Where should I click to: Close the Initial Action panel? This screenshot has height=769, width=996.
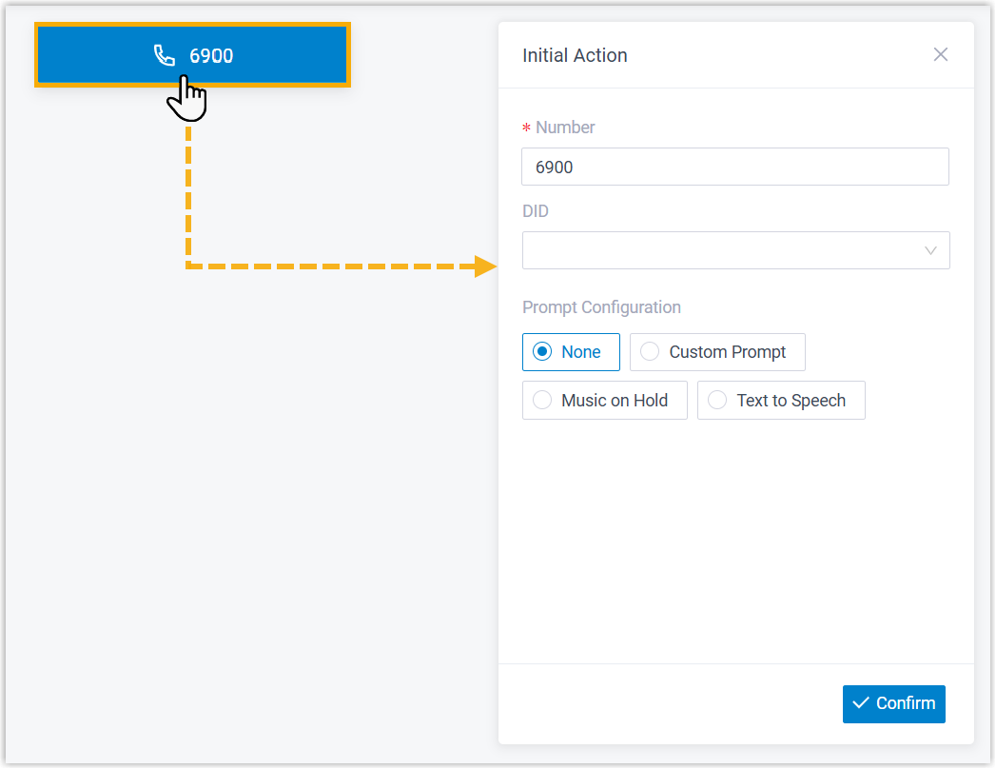pos(941,54)
